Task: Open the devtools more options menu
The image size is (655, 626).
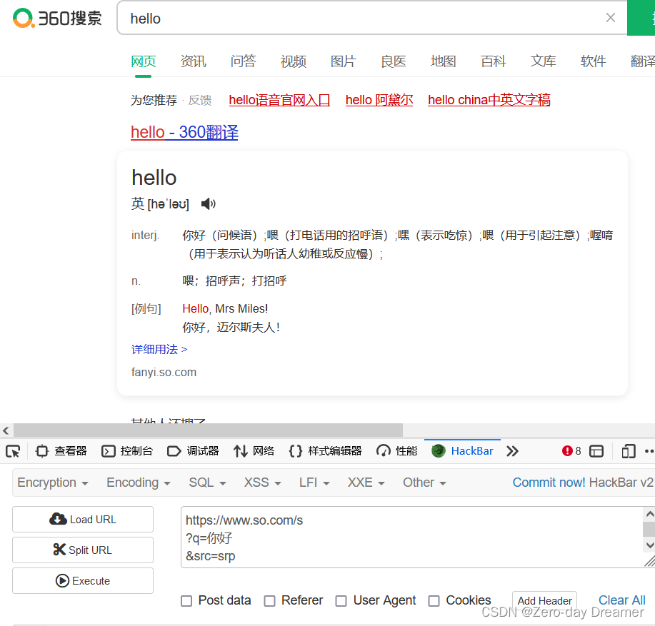Action: click(649, 451)
